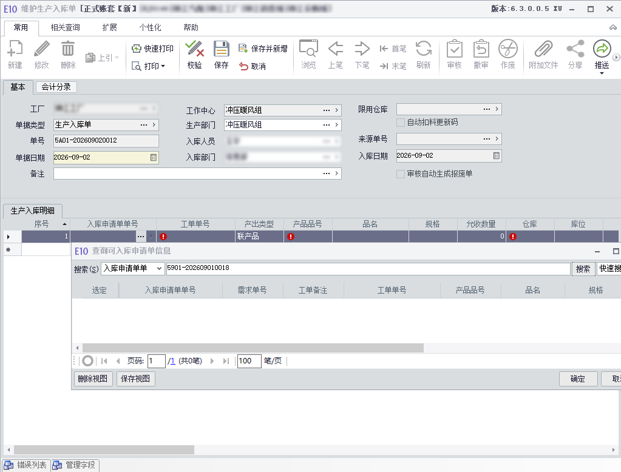Viewport: 621px width, 472px height.
Task: Click the 新建 (New) toolbar icon
Action: click(x=15, y=49)
